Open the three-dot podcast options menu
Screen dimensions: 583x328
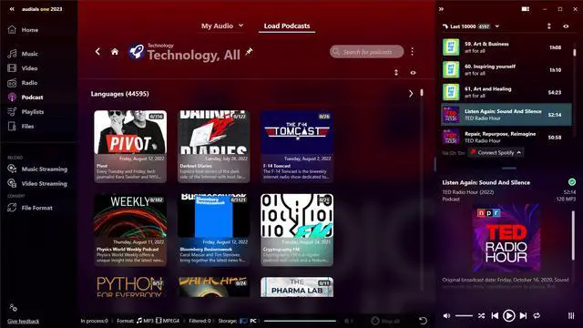412,52
